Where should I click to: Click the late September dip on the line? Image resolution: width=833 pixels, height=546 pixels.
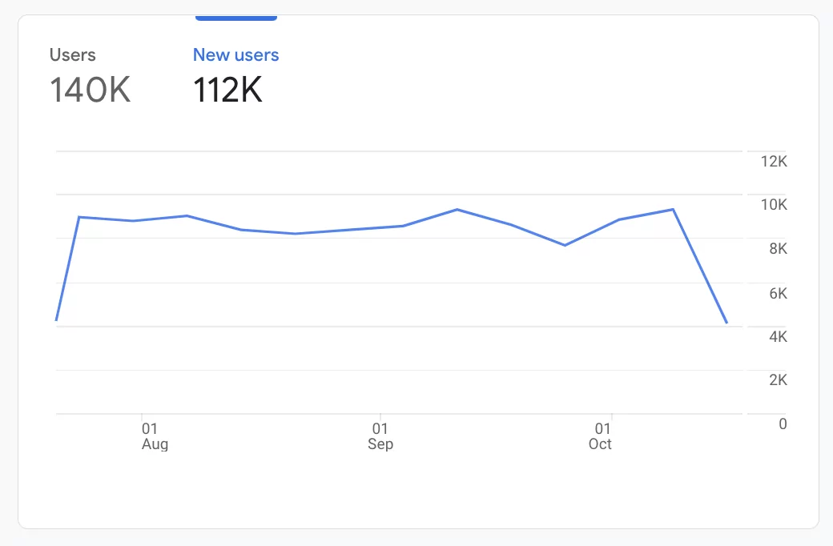pyautogui.click(x=565, y=245)
